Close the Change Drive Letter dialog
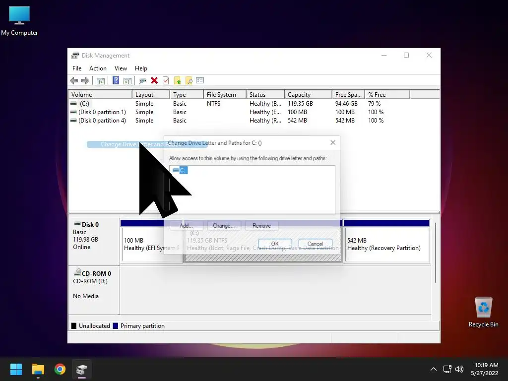The image size is (508, 381). (x=333, y=142)
